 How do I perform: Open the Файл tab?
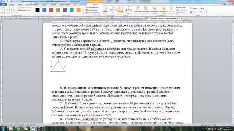3,4
